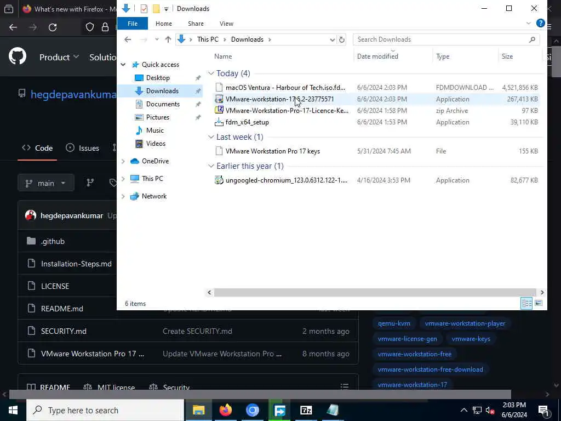Click the horizontal scrollbar in file list
This screenshot has width=561, height=421.
click(x=375, y=293)
